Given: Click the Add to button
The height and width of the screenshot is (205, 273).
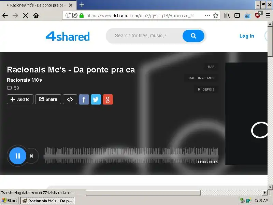Looking at the screenshot, I should 20,99.
